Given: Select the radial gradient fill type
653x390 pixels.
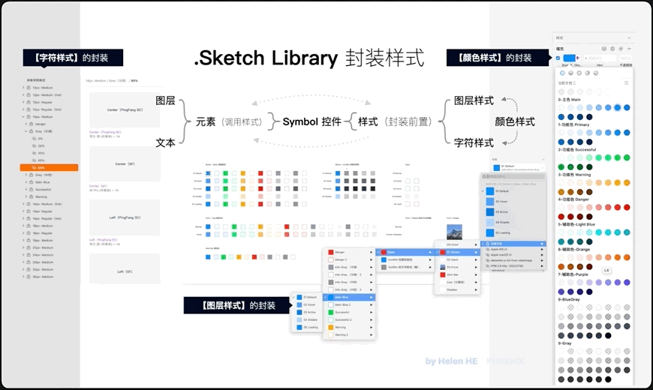Looking at the screenshot, I should click(579, 73).
